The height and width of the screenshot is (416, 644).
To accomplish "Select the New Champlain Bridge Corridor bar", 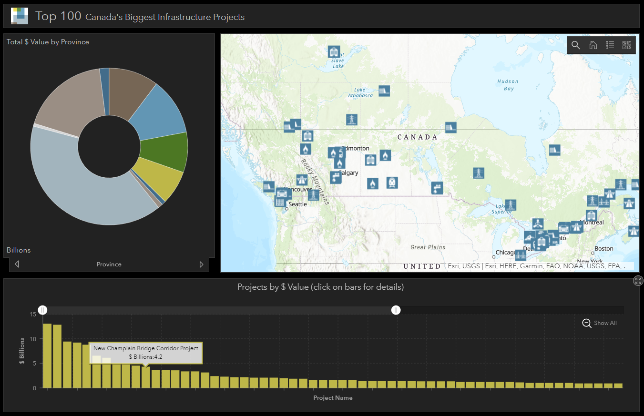I will (146, 376).
